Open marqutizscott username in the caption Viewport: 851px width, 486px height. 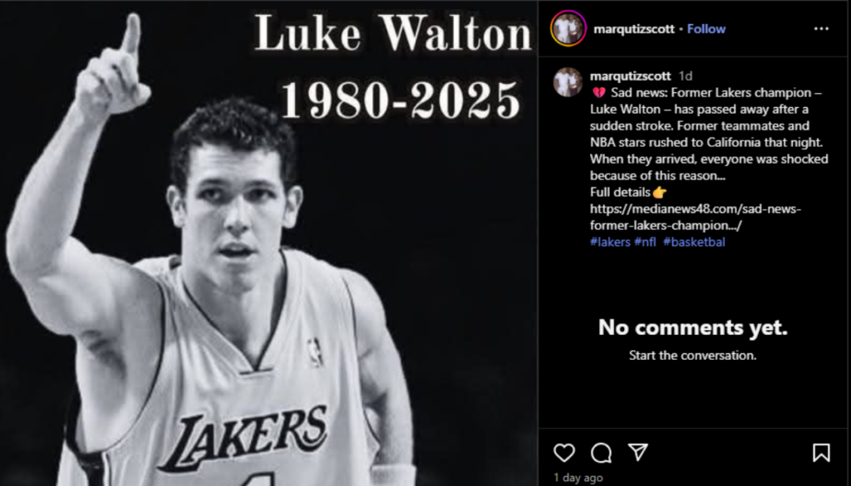point(630,76)
